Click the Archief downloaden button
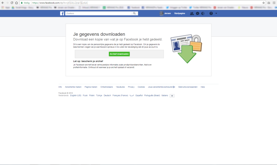The height and width of the screenshot is (165, 277). [119, 54]
